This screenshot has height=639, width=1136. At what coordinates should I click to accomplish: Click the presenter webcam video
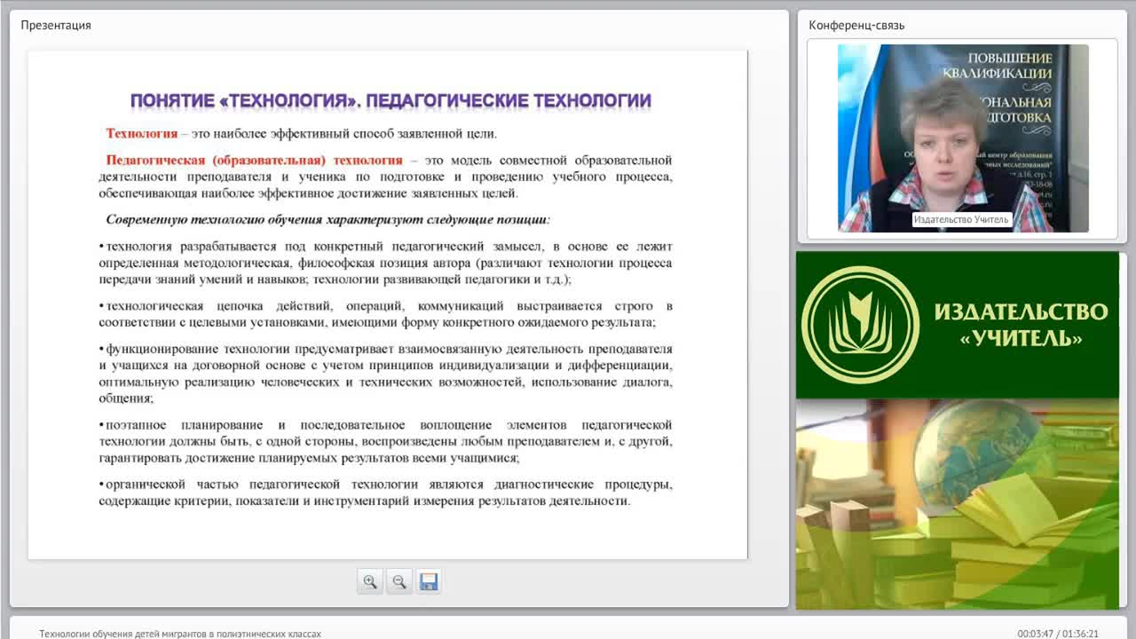point(963,138)
